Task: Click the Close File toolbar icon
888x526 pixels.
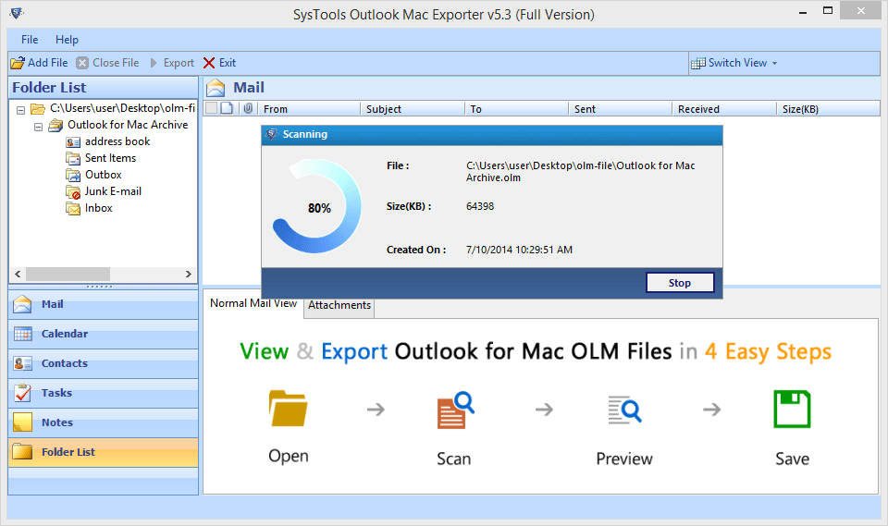Action: (x=82, y=63)
